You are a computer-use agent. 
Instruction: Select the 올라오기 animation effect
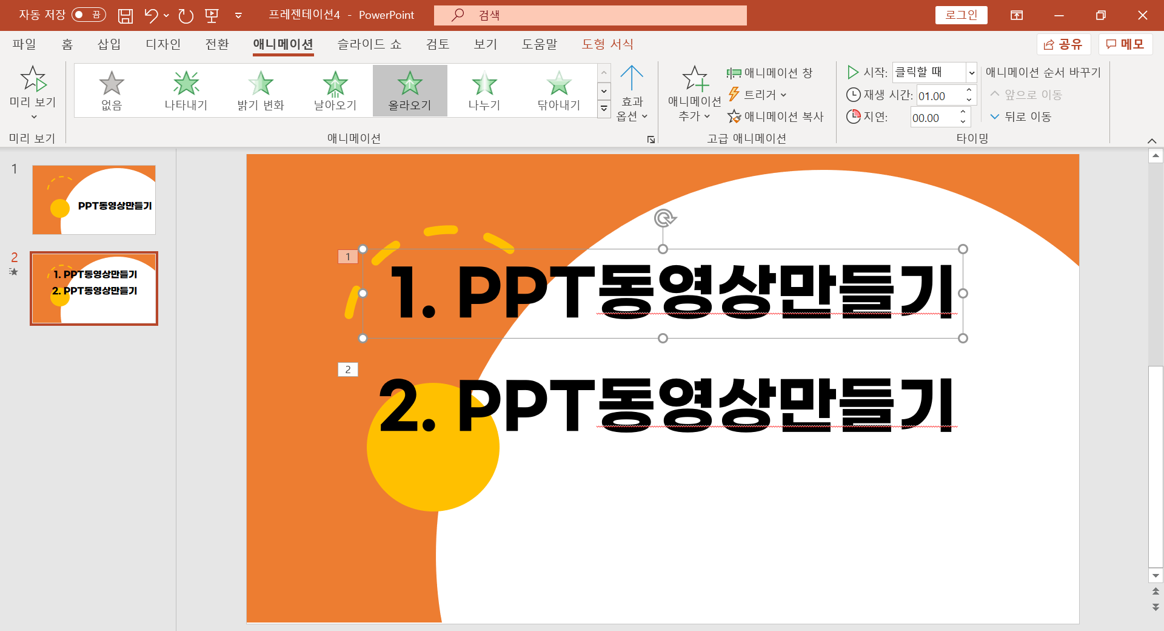click(x=410, y=90)
